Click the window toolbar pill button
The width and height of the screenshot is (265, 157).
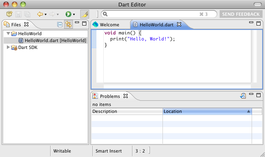258,4
